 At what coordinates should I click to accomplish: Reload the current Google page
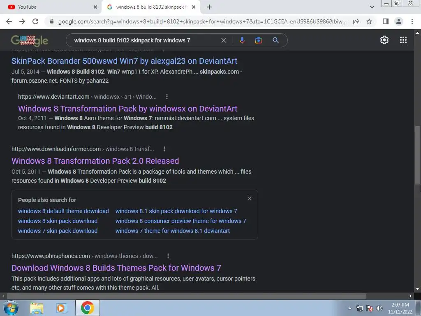point(35,21)
